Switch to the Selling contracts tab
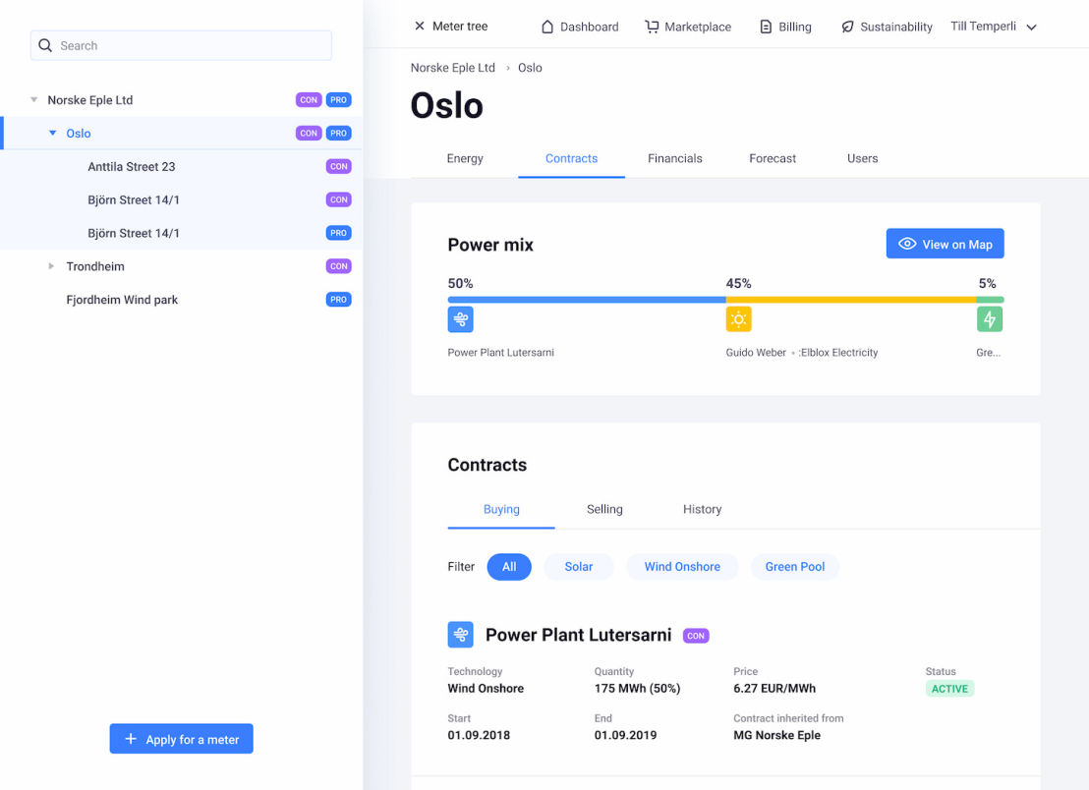The width and height of the screenshot is (1089, 790). [604, 509]
